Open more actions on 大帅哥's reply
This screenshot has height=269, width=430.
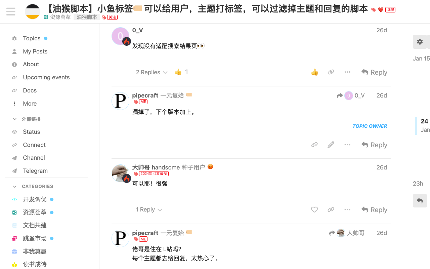(x=347, y=209)
